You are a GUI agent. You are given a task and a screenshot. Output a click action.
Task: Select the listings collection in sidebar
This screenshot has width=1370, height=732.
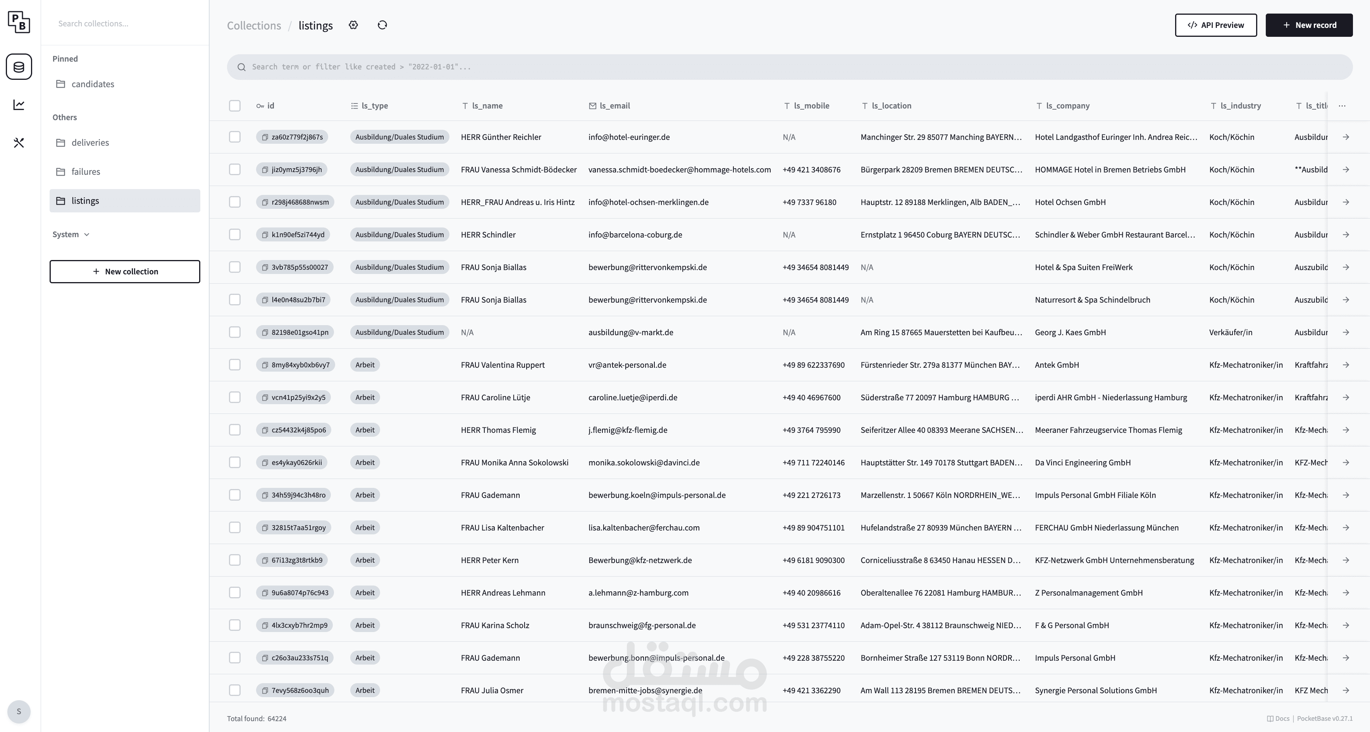(125, 201)
